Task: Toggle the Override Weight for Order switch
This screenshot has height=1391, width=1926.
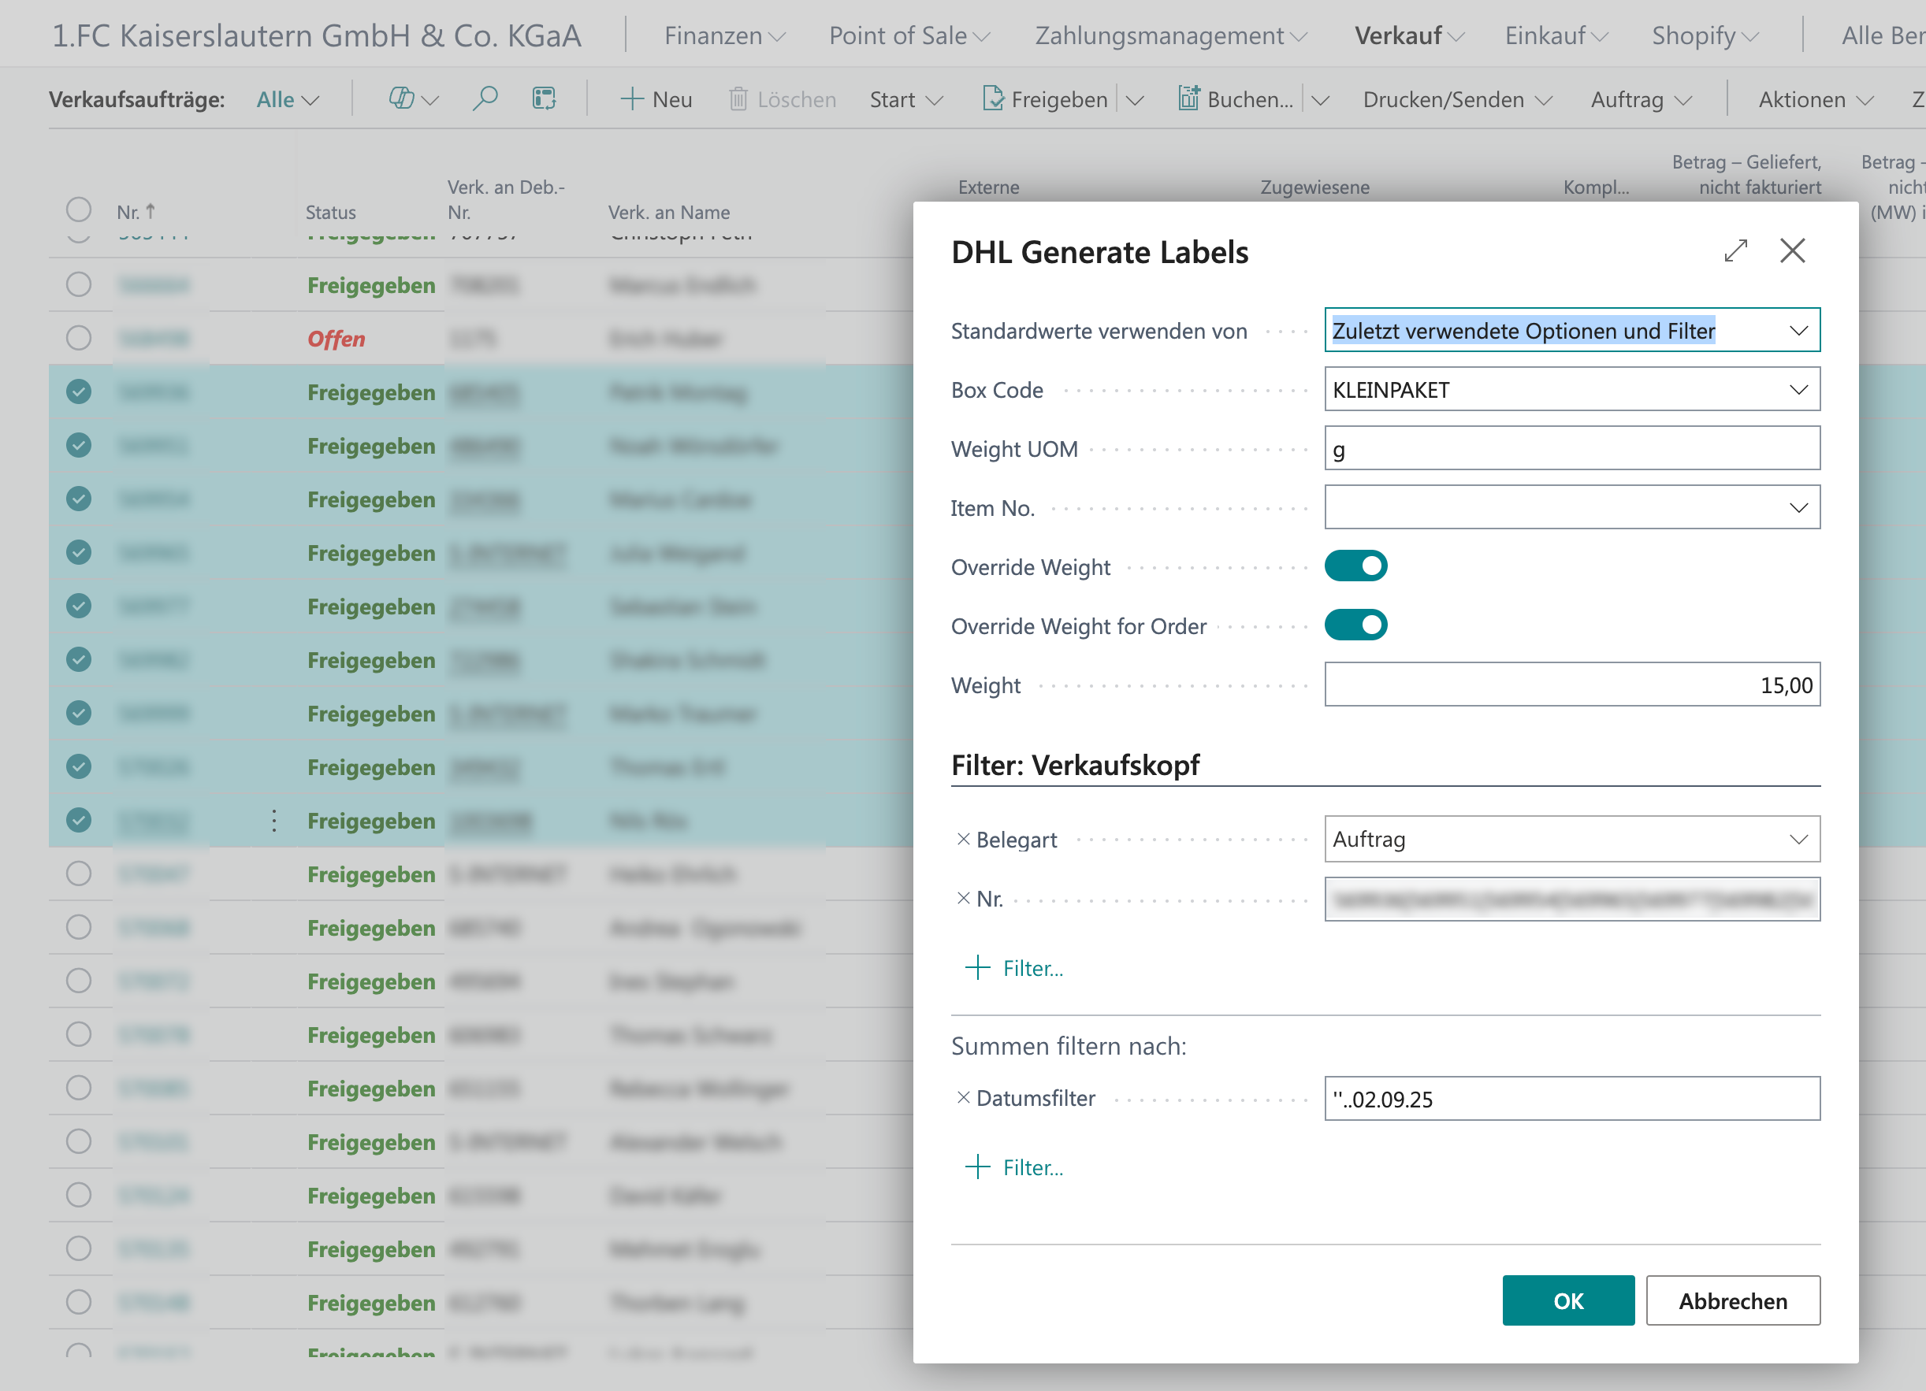Action: (x=1355, y=625)
